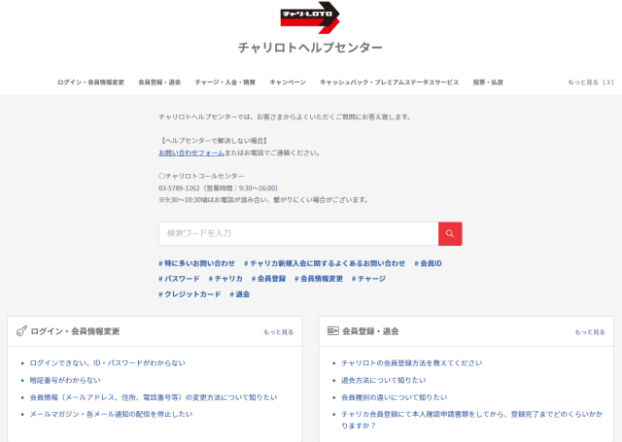Select the #特に多いお問い合わせ tag

(196, 263)
